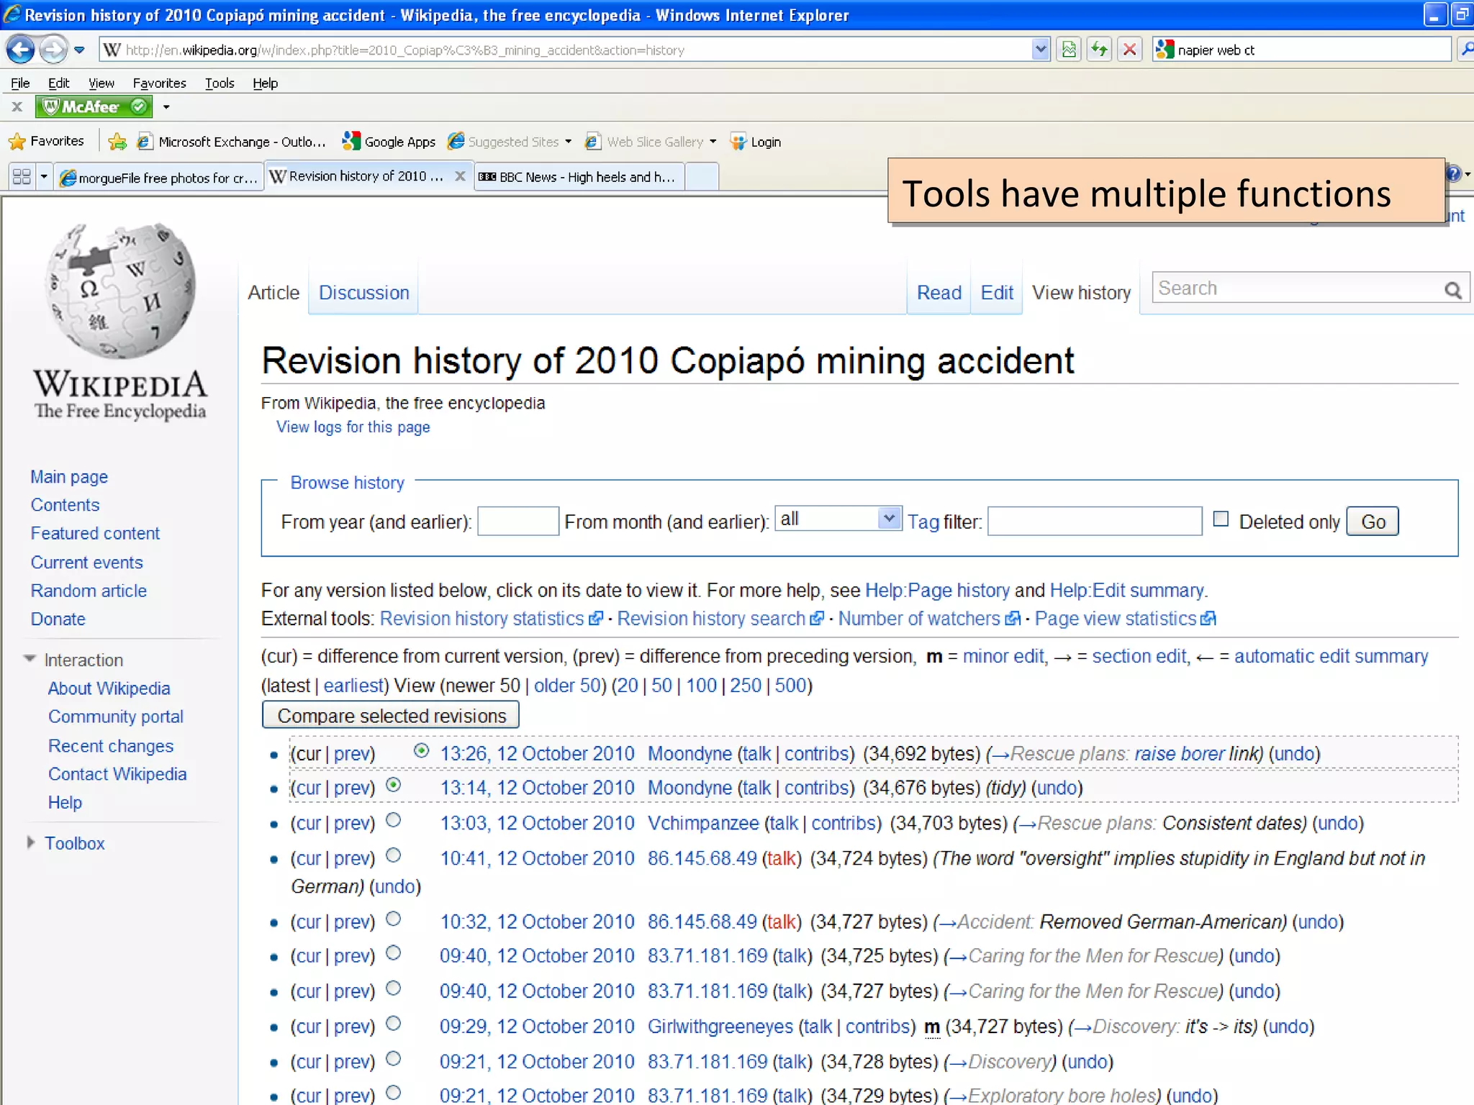The height and width of the screenshot is (1105, 1474).
Task: Click the browser Forward arrow button
Action: click(x=53, y=50)
